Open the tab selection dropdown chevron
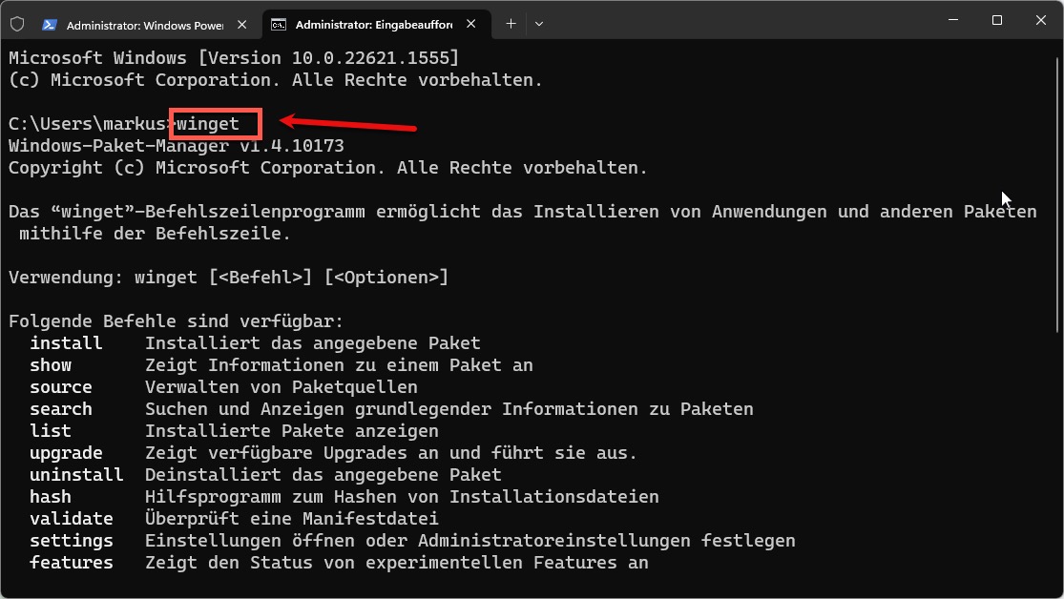 (538, 23)
